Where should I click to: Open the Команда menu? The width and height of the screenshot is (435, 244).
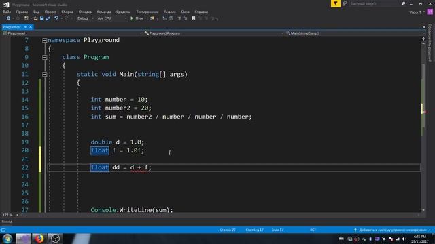104,12
